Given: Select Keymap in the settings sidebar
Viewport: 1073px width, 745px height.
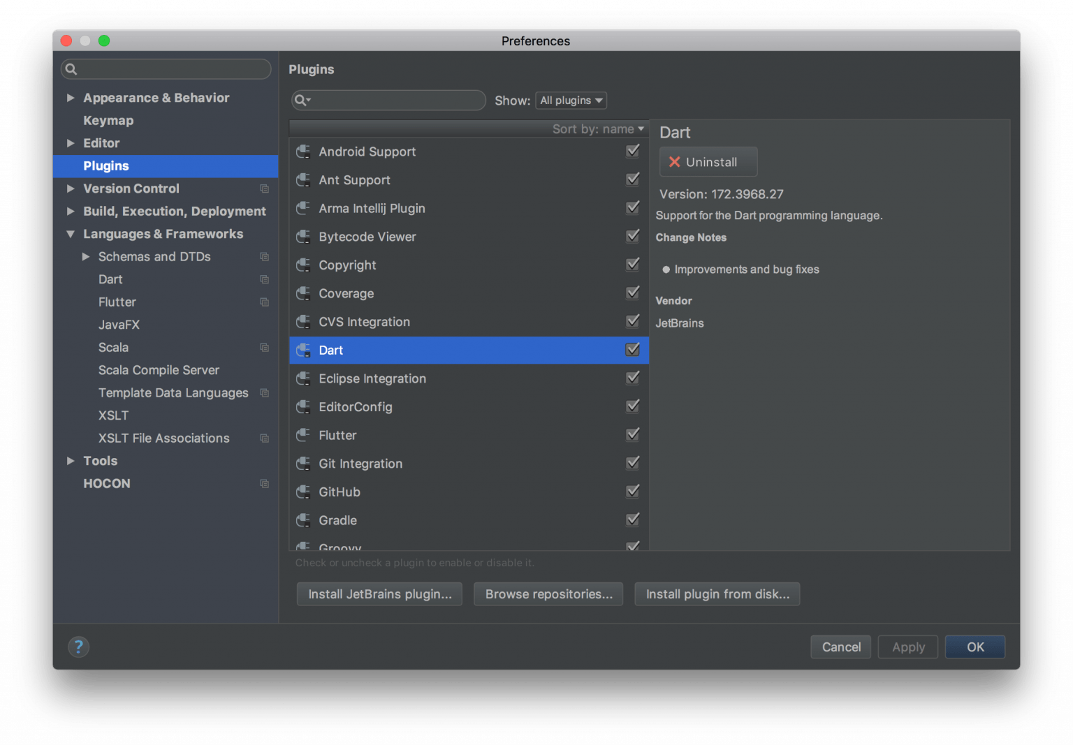Looking at the screenshot, I should point(108,120).
